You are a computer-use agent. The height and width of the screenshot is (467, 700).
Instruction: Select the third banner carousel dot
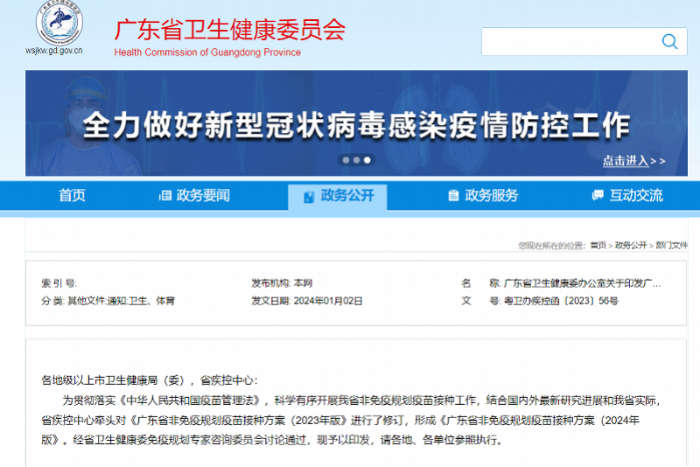tap(367, 160)
